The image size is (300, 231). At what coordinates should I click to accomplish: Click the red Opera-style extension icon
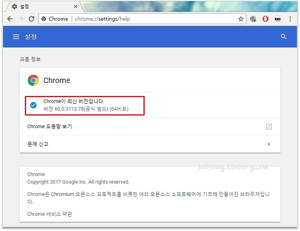pos(265,19)
